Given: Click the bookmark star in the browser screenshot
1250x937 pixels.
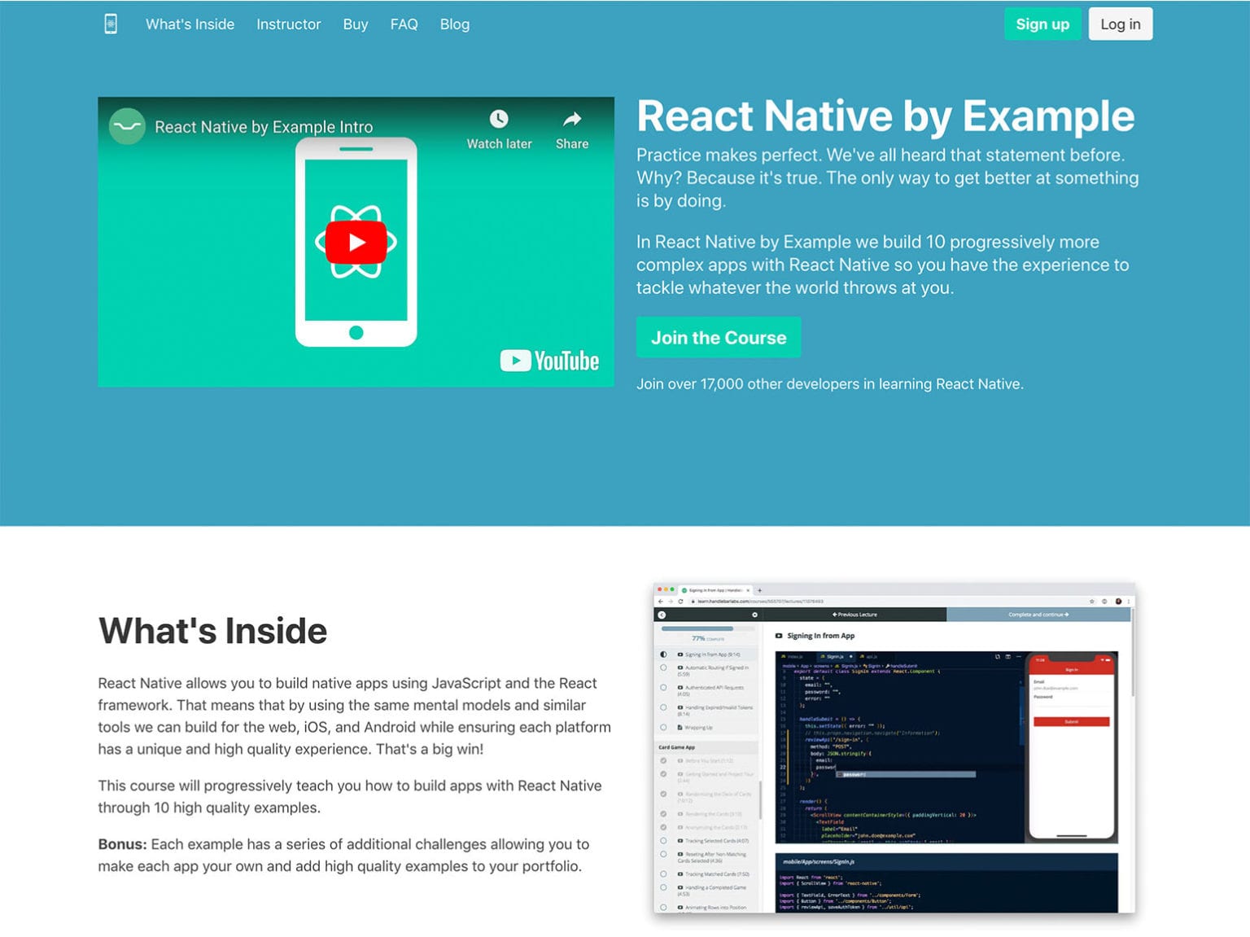Looking at the screenshot, I should (x=1091, y=601).
